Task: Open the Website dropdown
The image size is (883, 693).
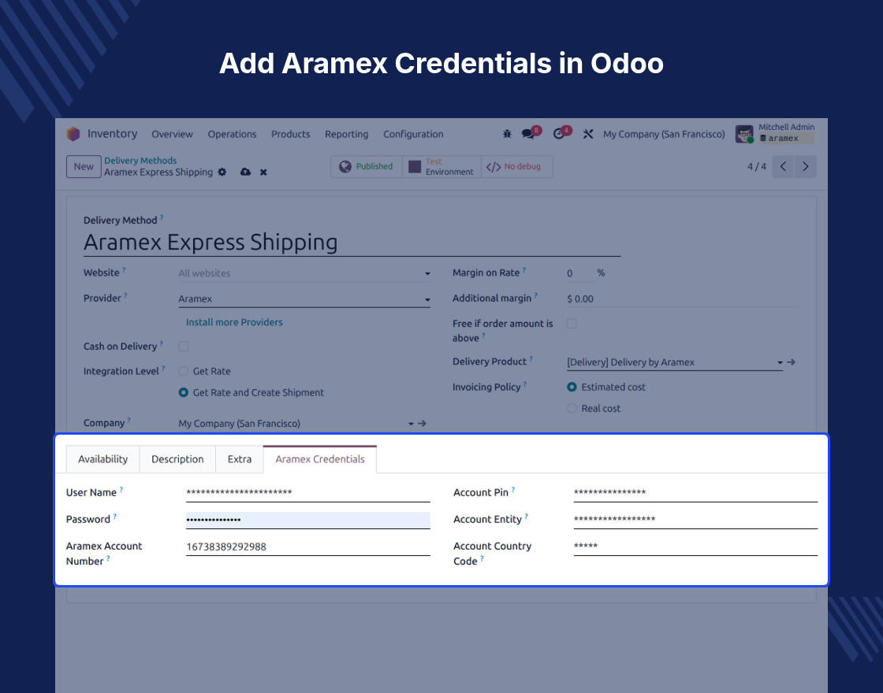Action: coord(304,273)
